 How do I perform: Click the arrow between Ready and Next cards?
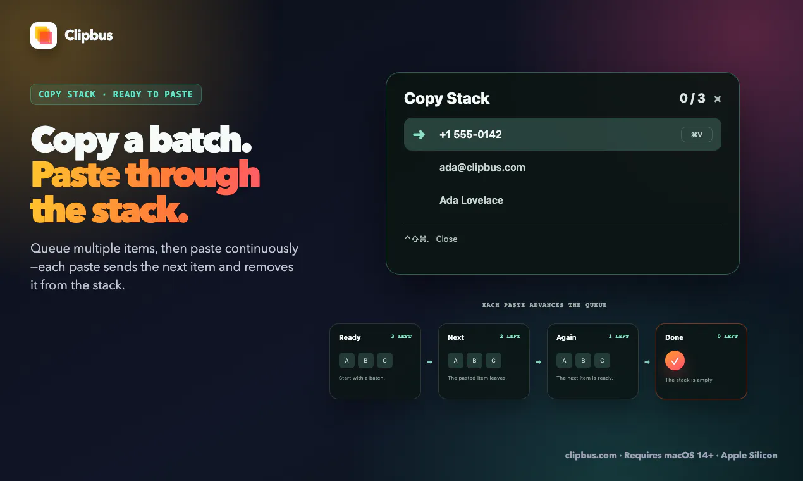coord(429,362)
